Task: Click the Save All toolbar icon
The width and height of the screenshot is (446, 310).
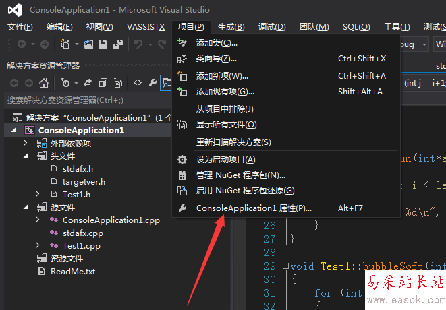Action: pyautogui.click(x=118, y=44)
